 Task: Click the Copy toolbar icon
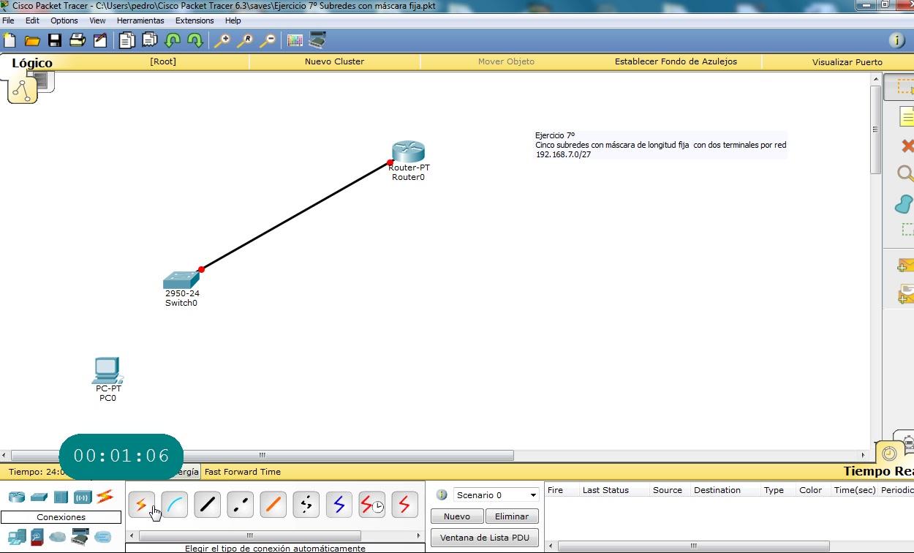pos(127,40)
